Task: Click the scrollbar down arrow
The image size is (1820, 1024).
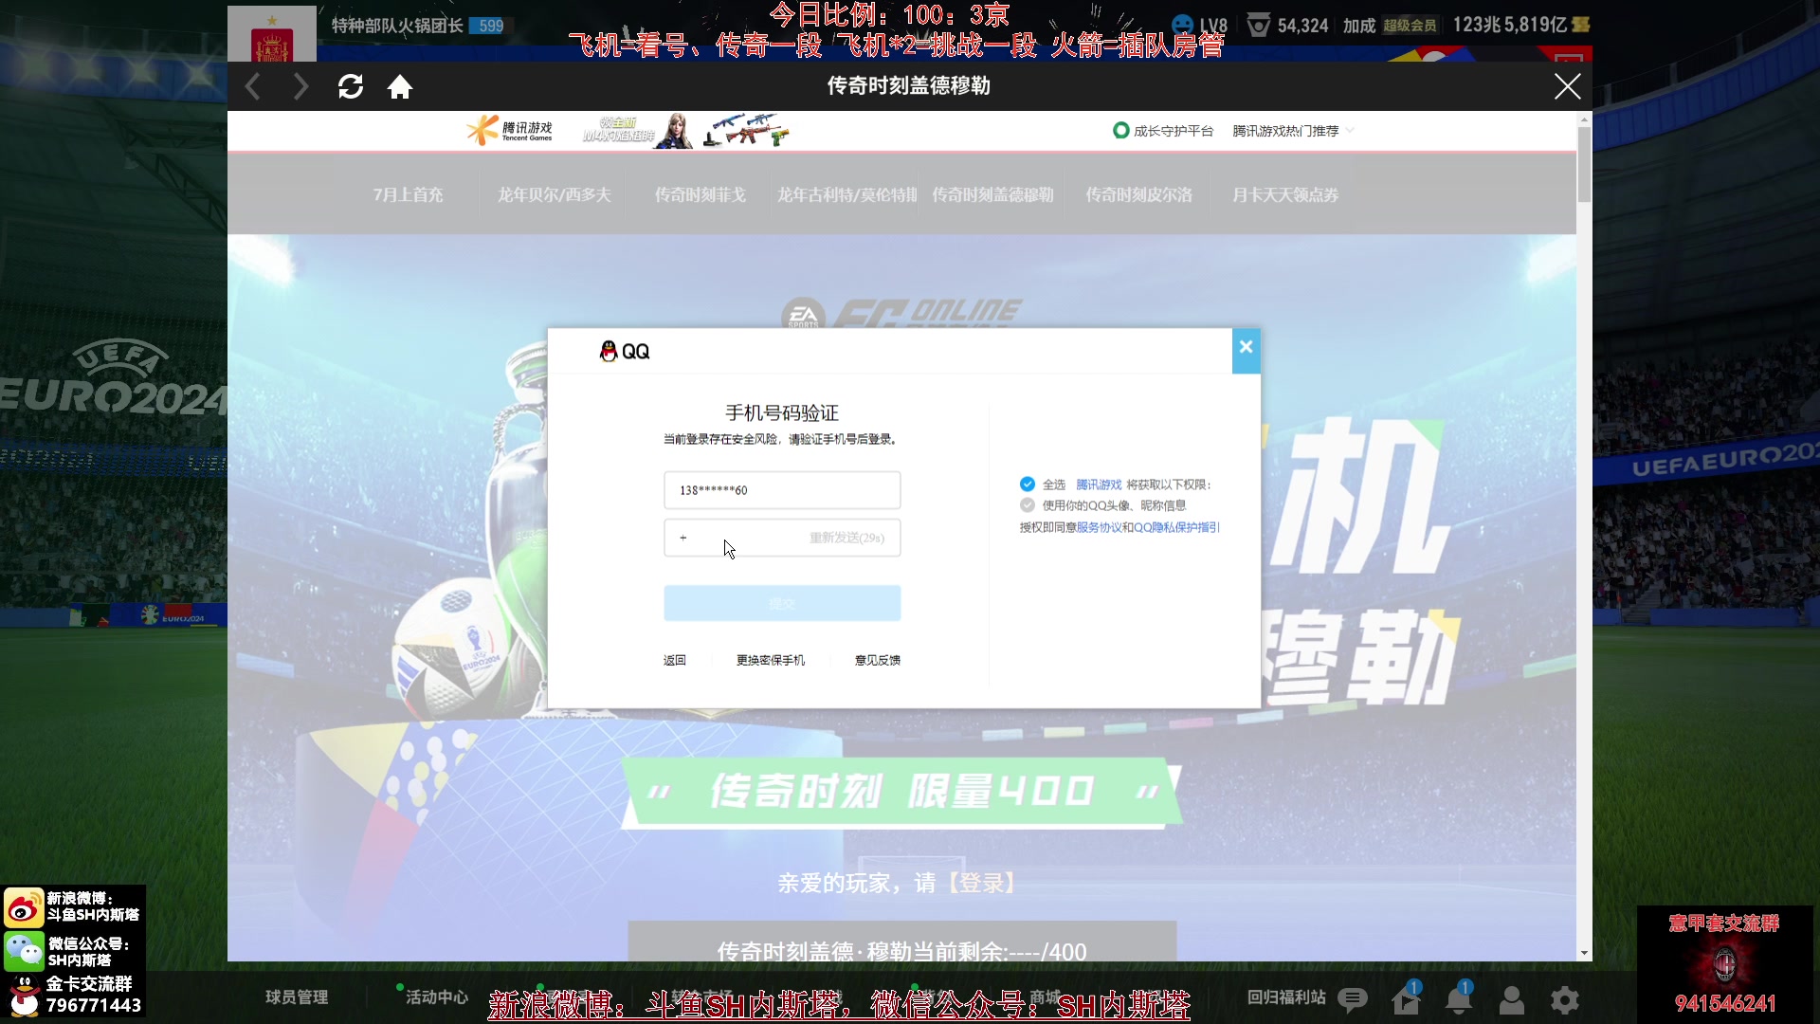Action: (x=1584, y=953)
